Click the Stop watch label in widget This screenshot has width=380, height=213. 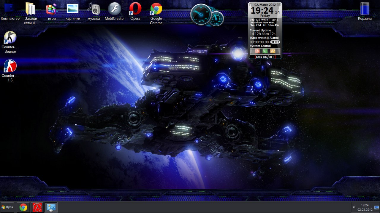259,38
